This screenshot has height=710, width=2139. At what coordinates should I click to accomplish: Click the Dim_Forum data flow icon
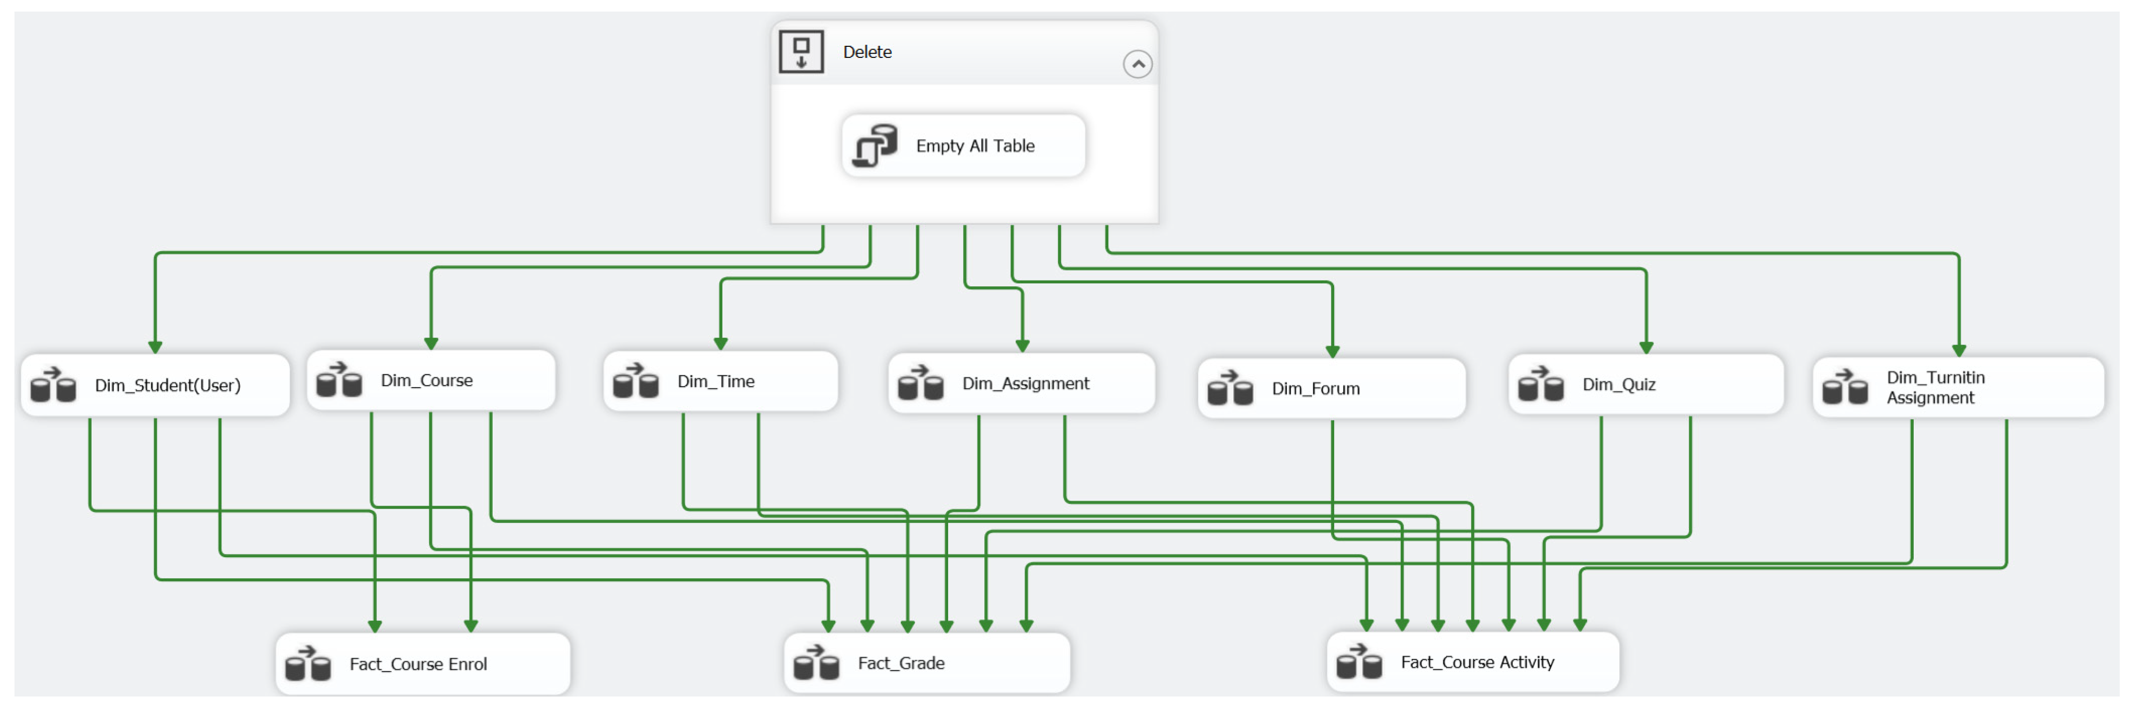[1230, 389]
